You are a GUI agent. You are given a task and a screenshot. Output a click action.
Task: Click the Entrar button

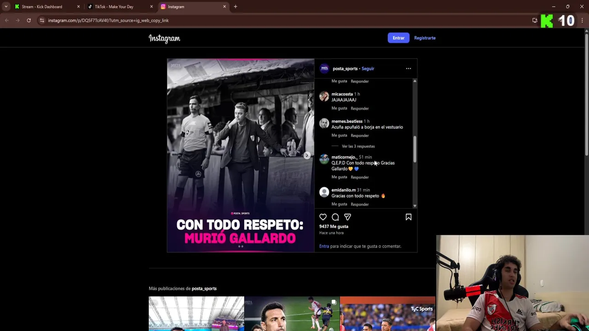click(398, 38)
